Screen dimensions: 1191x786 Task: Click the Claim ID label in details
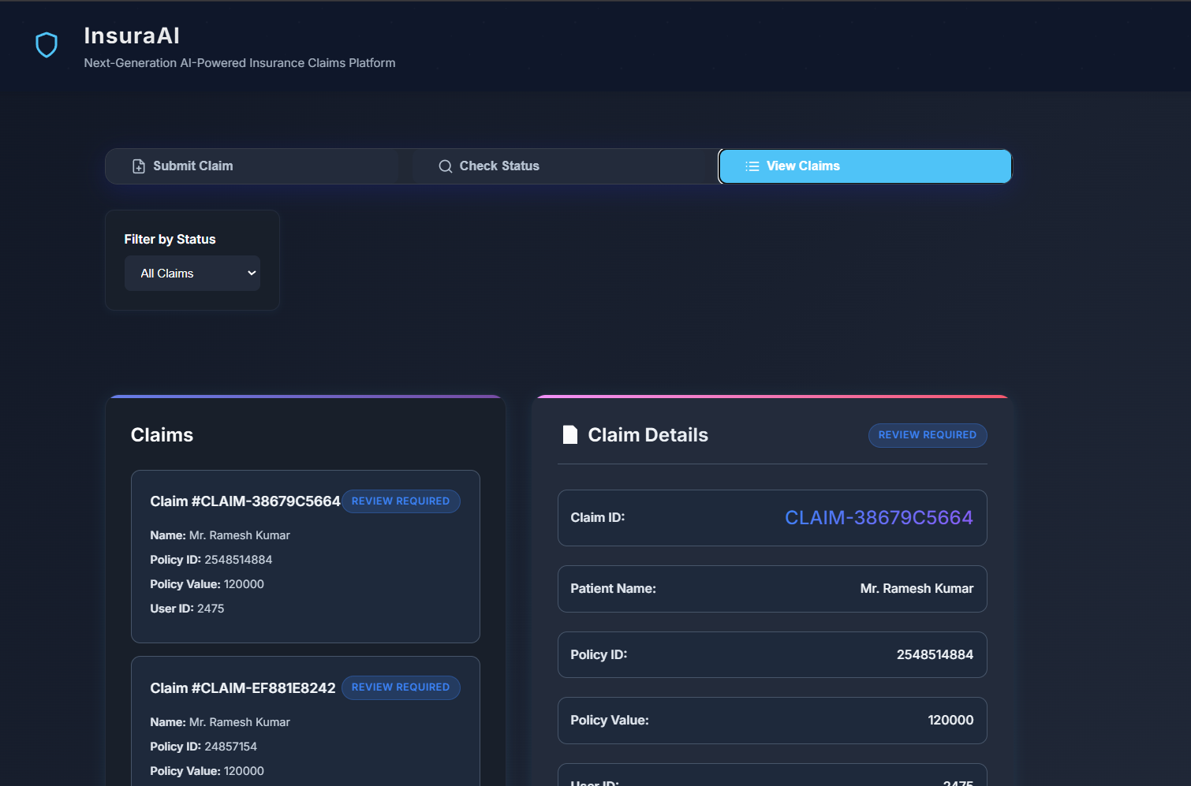click(598, 518)
